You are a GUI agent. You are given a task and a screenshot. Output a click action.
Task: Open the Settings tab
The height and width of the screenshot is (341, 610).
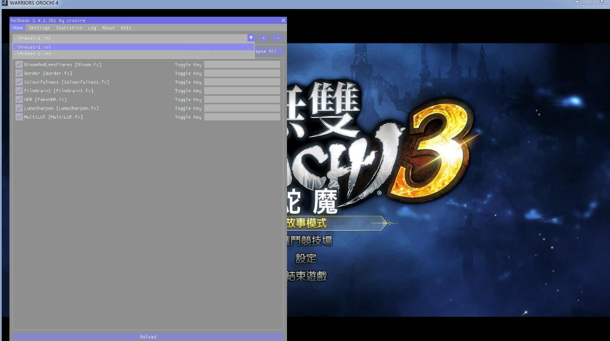point(39,28)
